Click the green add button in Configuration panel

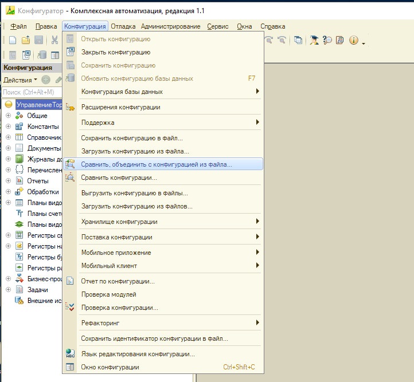[46, 80]
